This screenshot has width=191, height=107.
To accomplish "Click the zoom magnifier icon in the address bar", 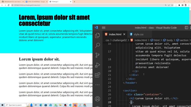I will (x=166, y=5).
